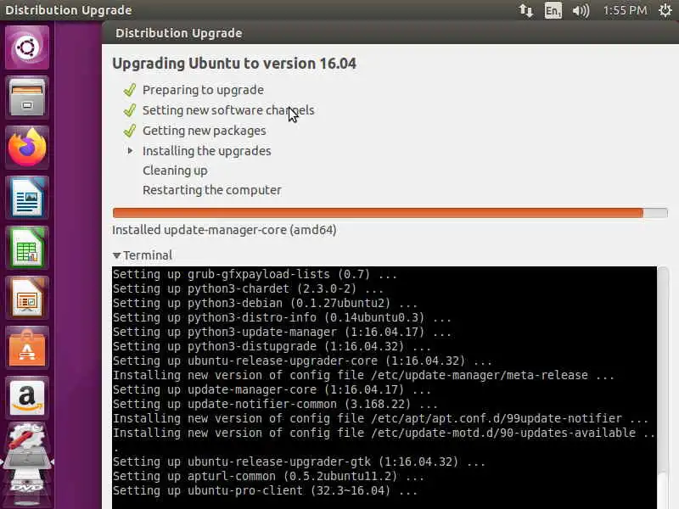Image resolution: width=679 pixels, height=509 pixels.
Task: Click terminal line mentioning 90-updates-available
Action: (384, 433)
